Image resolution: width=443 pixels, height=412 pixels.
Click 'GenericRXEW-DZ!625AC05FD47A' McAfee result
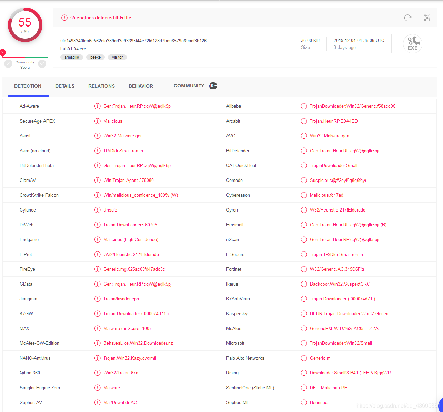344,328
